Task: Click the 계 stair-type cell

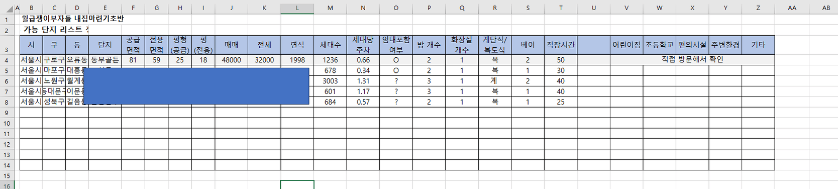Action: (x=495, y=81)
